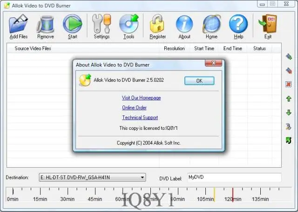Image resolution: width=298 pixels, height=212 pixels.
Task: Click the Register padlock icon
Action: pos(157,24)
